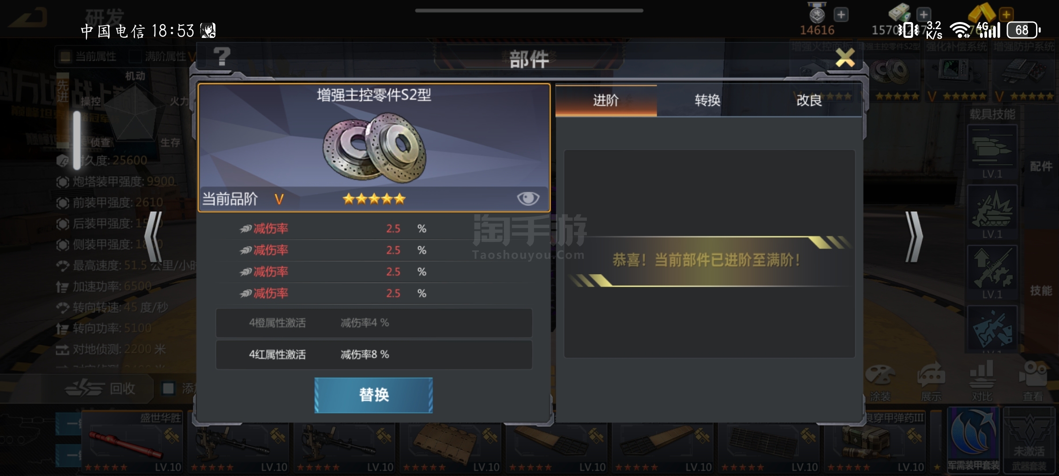Open the 展示 share icon
1059x476 pixels.
coord(931,382)
